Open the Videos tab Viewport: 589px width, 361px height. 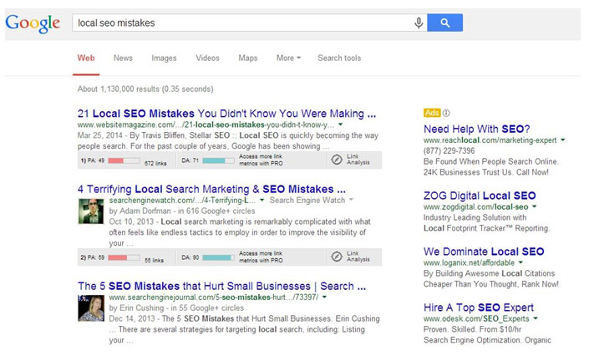tap(207, 58)
